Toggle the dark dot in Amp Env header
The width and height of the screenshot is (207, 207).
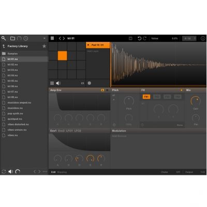coord(107,90)
